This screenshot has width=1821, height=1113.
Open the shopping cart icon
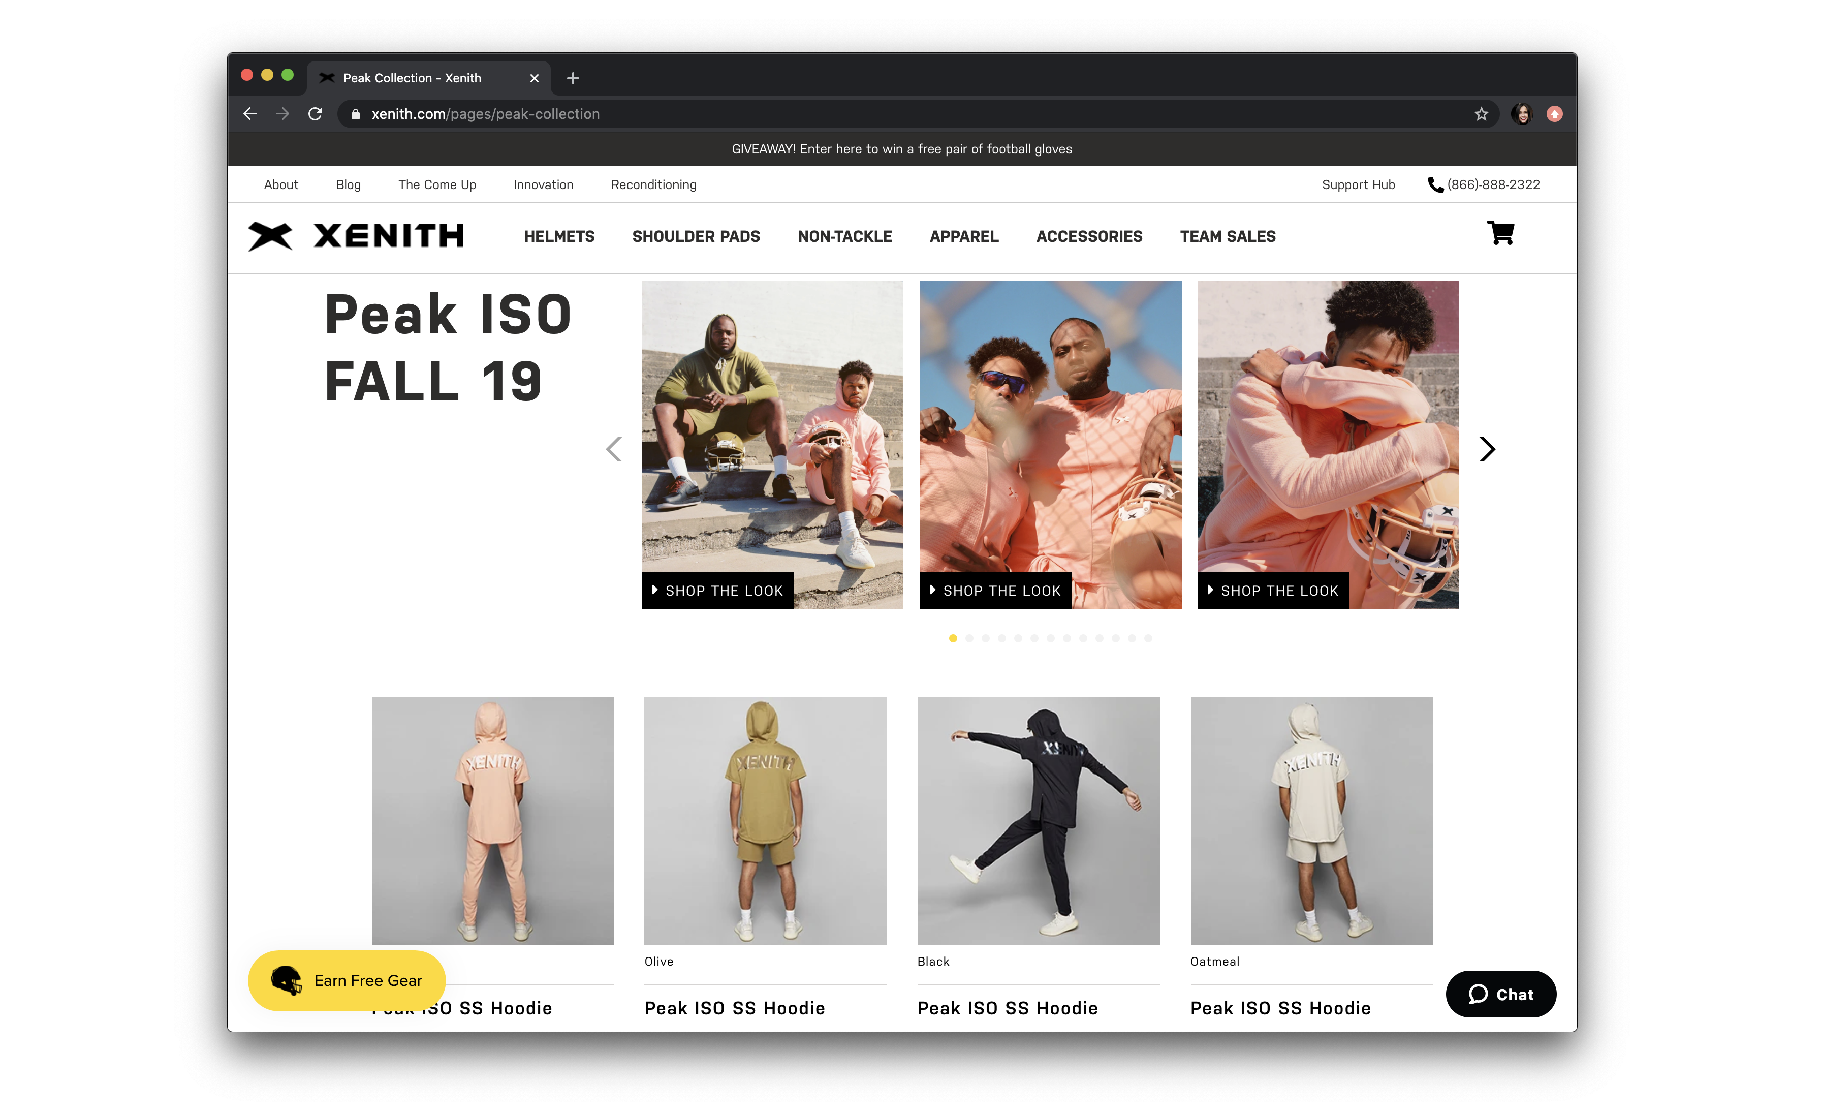1500,234
